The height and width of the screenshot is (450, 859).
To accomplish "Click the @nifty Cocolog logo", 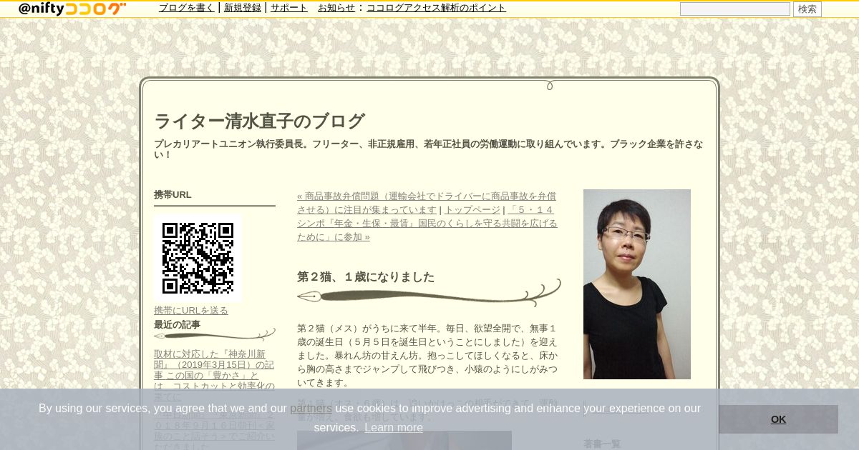I will coord(72,9).
